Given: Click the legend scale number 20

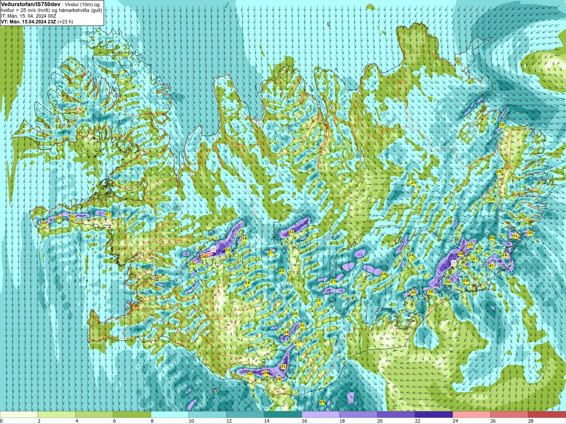Looking at the screenshot, I should [380, 421].
